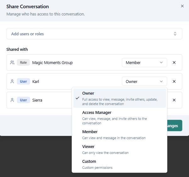Click the person icon in Sierra's row
The width and height of the screenshot is (189, 177).
click(x=12, y=100)
